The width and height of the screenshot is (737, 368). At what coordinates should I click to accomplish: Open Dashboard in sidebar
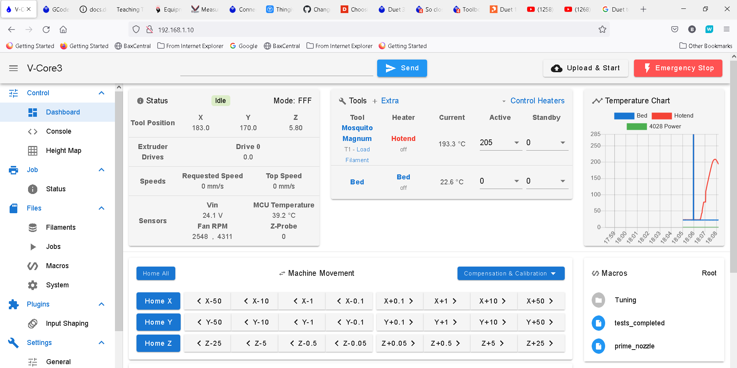[x=58, y=112]
